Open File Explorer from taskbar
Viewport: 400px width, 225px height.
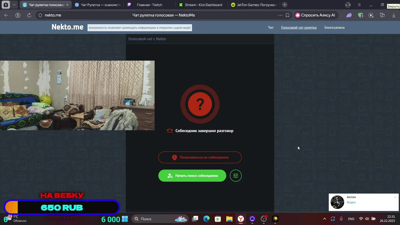coord(229,219)
